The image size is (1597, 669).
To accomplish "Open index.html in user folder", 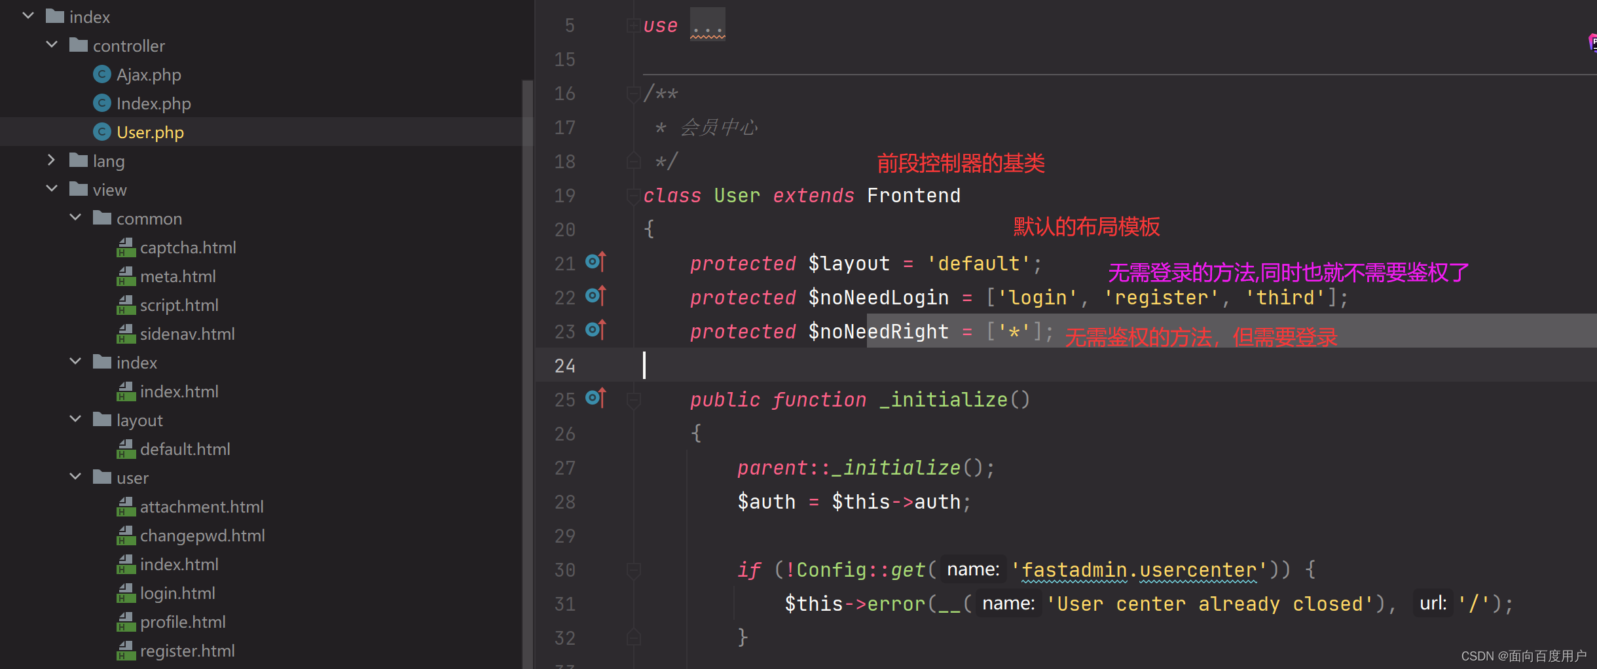I will tap(179, 564).
